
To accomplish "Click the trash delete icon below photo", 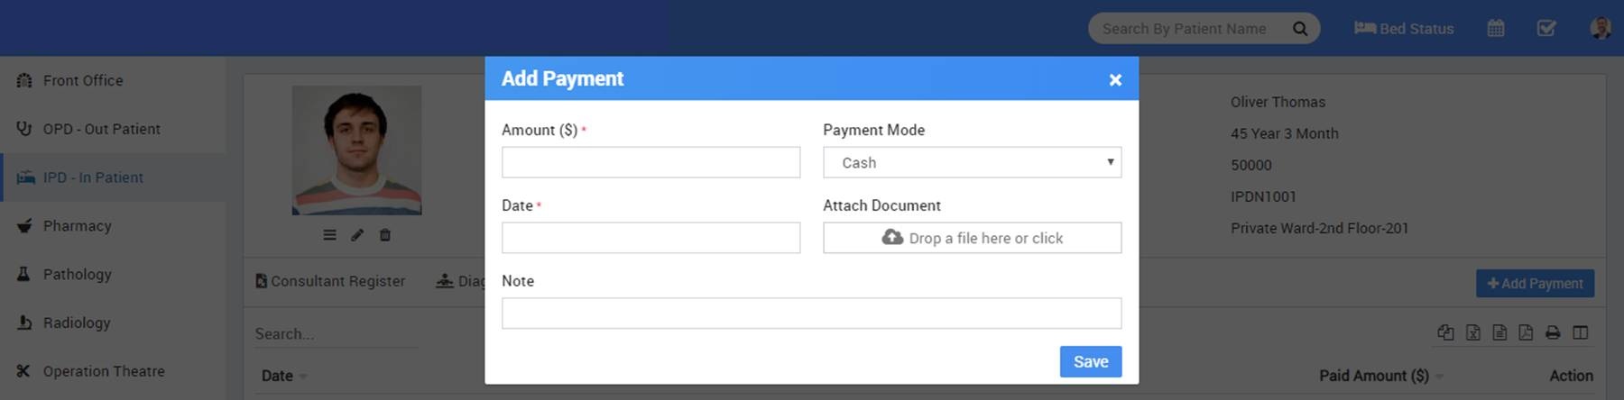I will (385, 235).
